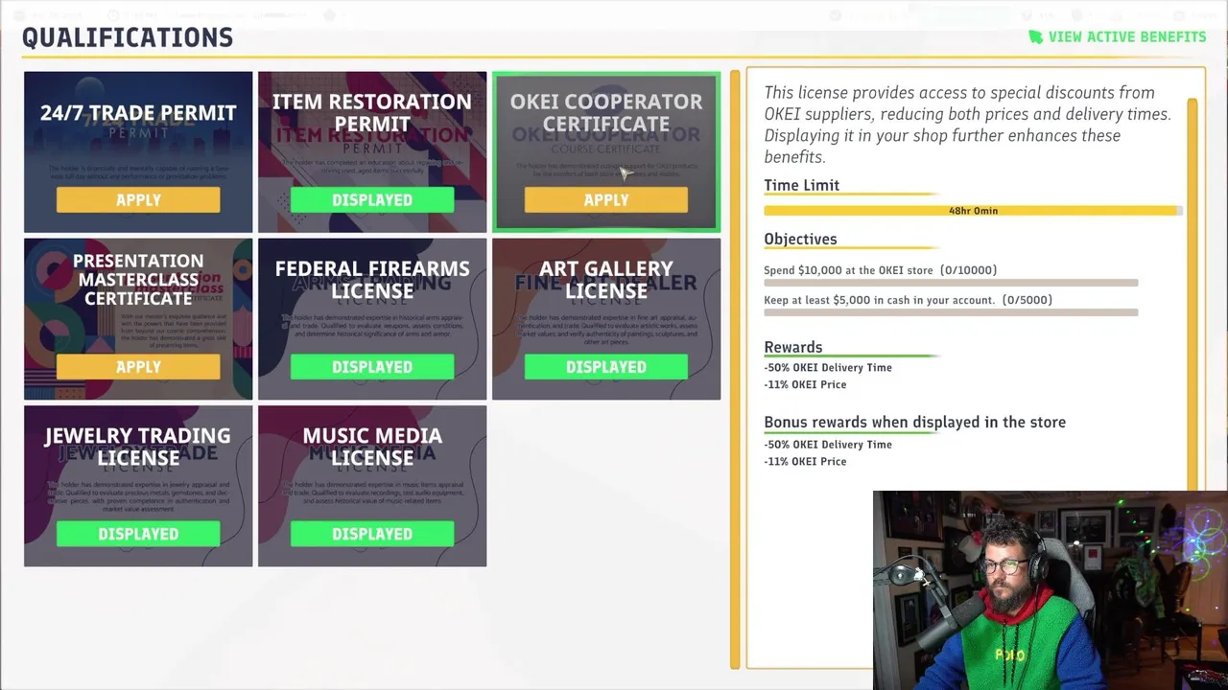
Task: Click the Objectives heading
Action: 800,239
